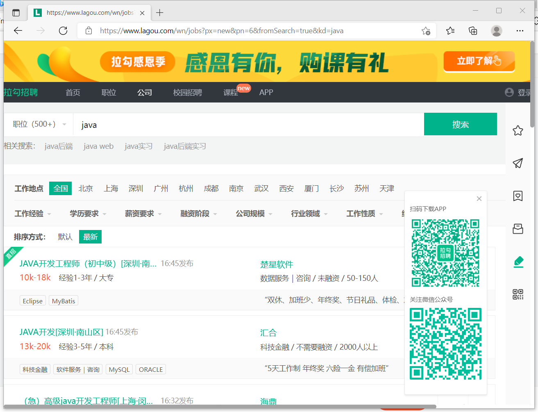
Task: Click the sidebar mailbox icon
Action: tap(518, 229)
